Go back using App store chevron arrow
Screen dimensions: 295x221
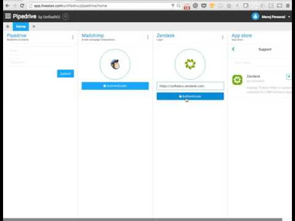click(233, 49)
